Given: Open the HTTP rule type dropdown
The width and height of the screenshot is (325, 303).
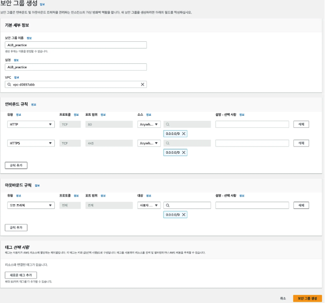Looking at the screenshot, I should 31,124.
